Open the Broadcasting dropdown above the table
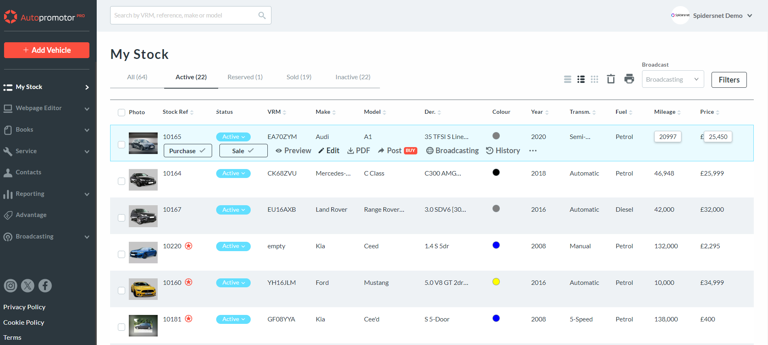This screenshot has width=768, height=345. pos(673,80)
